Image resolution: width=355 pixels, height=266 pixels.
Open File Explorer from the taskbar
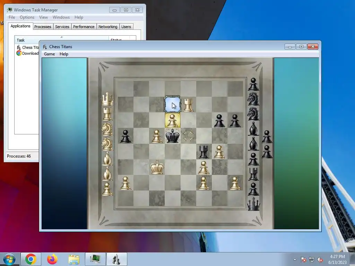(x=74, y=259)
